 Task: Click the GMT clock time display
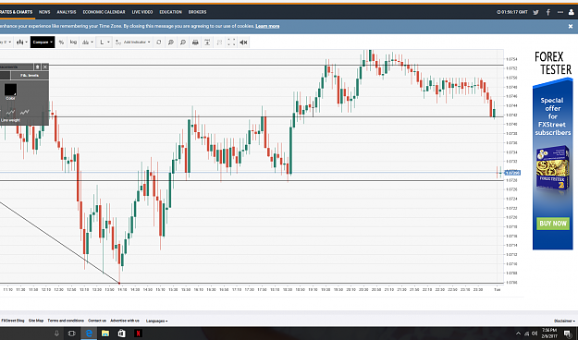(x=512, y=12)
